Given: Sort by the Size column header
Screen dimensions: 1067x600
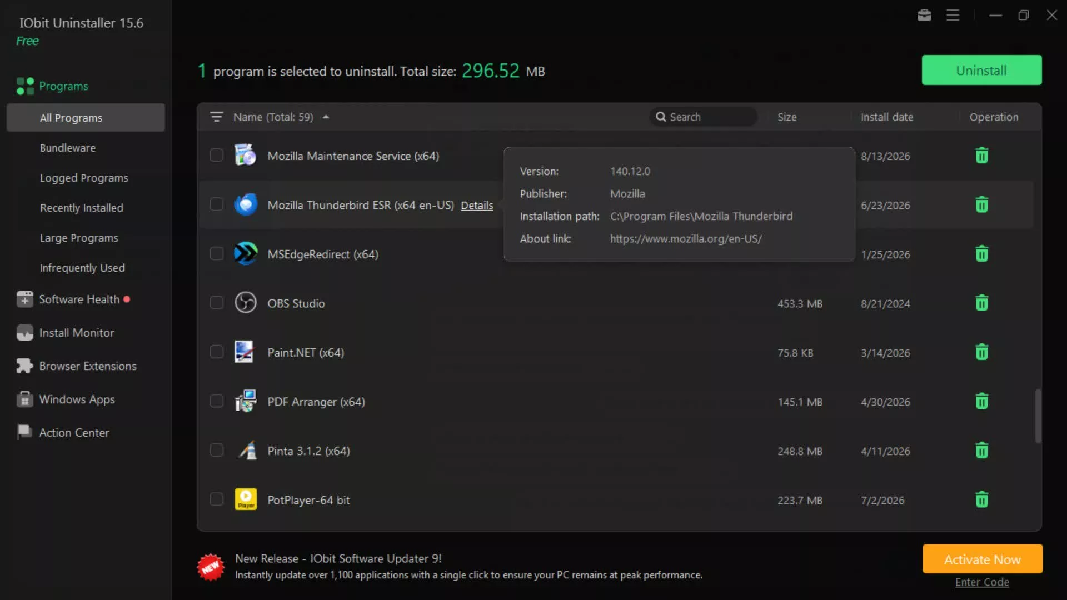Looking at the screenshot, I should (787, 117).
